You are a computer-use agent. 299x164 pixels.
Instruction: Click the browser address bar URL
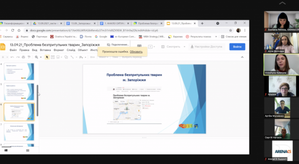pyautogui.click(x=94, y=30)
